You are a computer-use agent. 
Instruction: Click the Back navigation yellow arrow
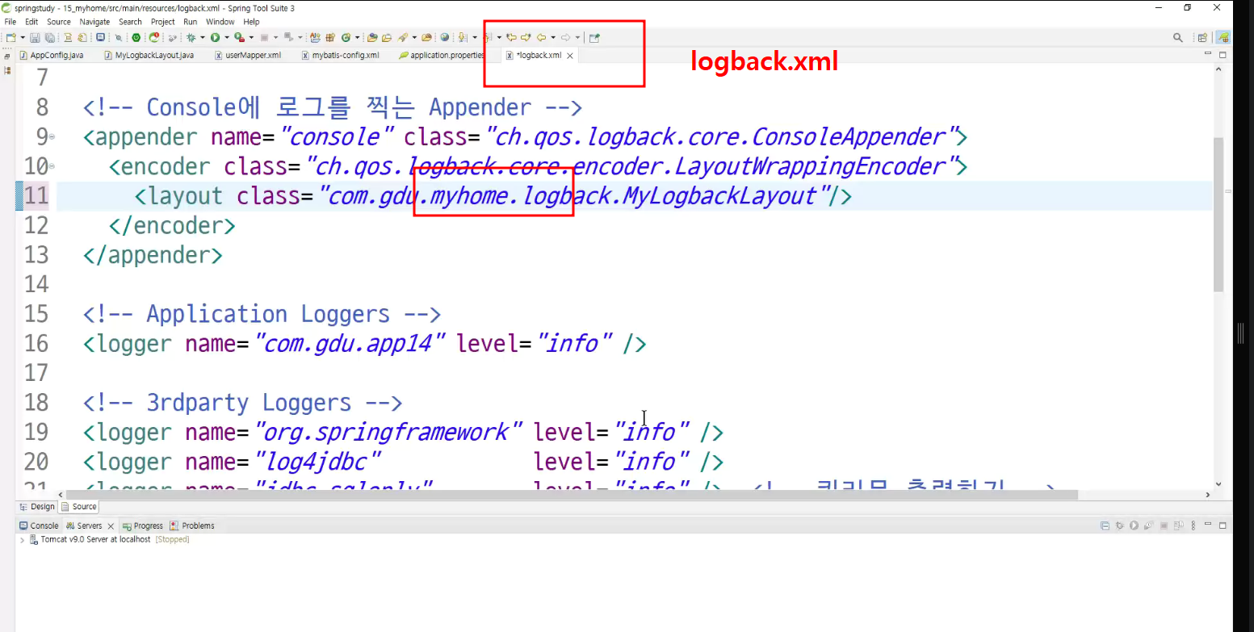pos(541,37)
